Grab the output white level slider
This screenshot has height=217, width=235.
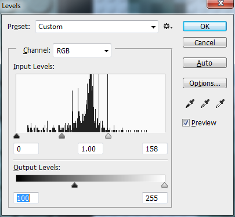tap(164, 185)
